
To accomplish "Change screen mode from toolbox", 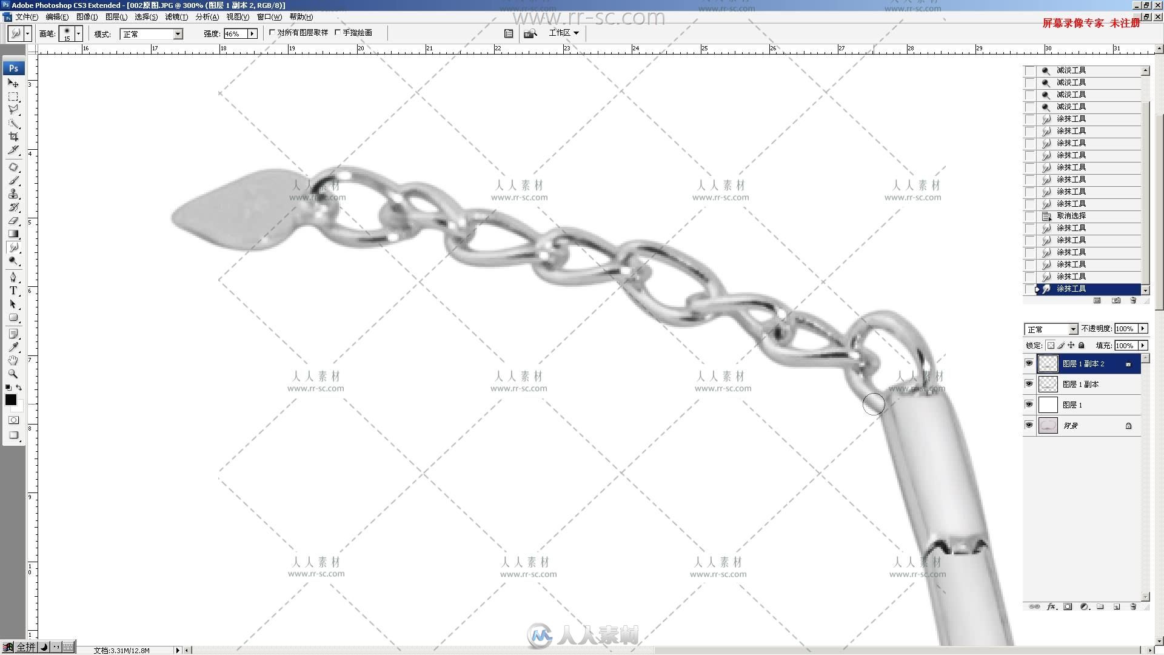I will pyautogui.click(x=13, y=435).
